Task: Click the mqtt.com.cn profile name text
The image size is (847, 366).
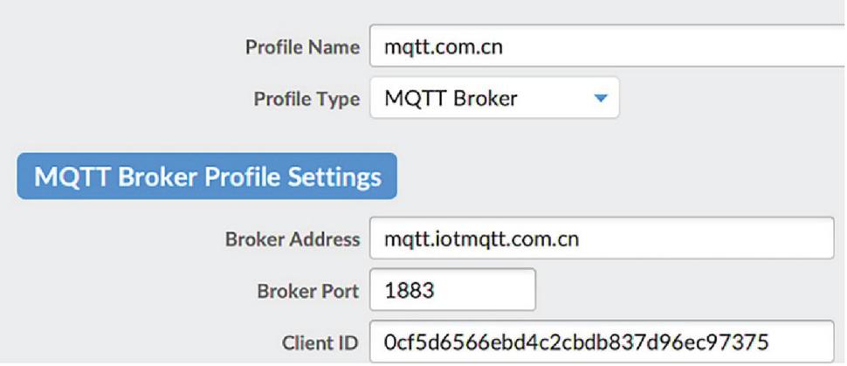Action: [444, 47]
